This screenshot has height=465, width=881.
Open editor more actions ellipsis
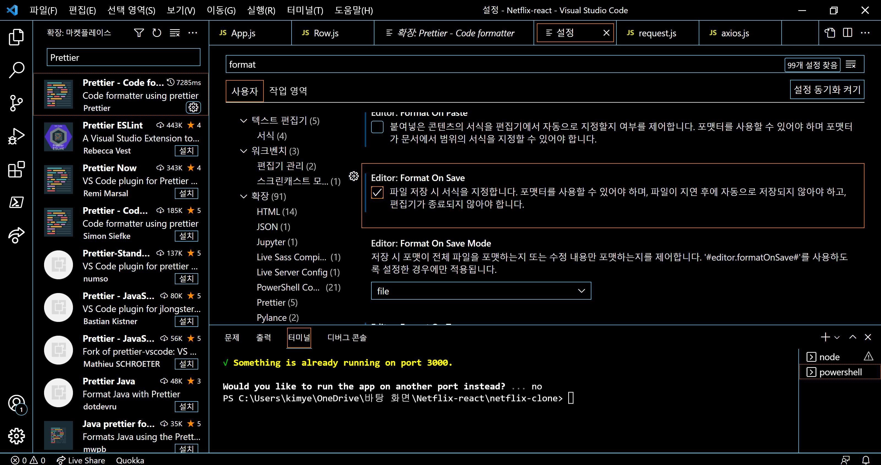coord(865,33)
